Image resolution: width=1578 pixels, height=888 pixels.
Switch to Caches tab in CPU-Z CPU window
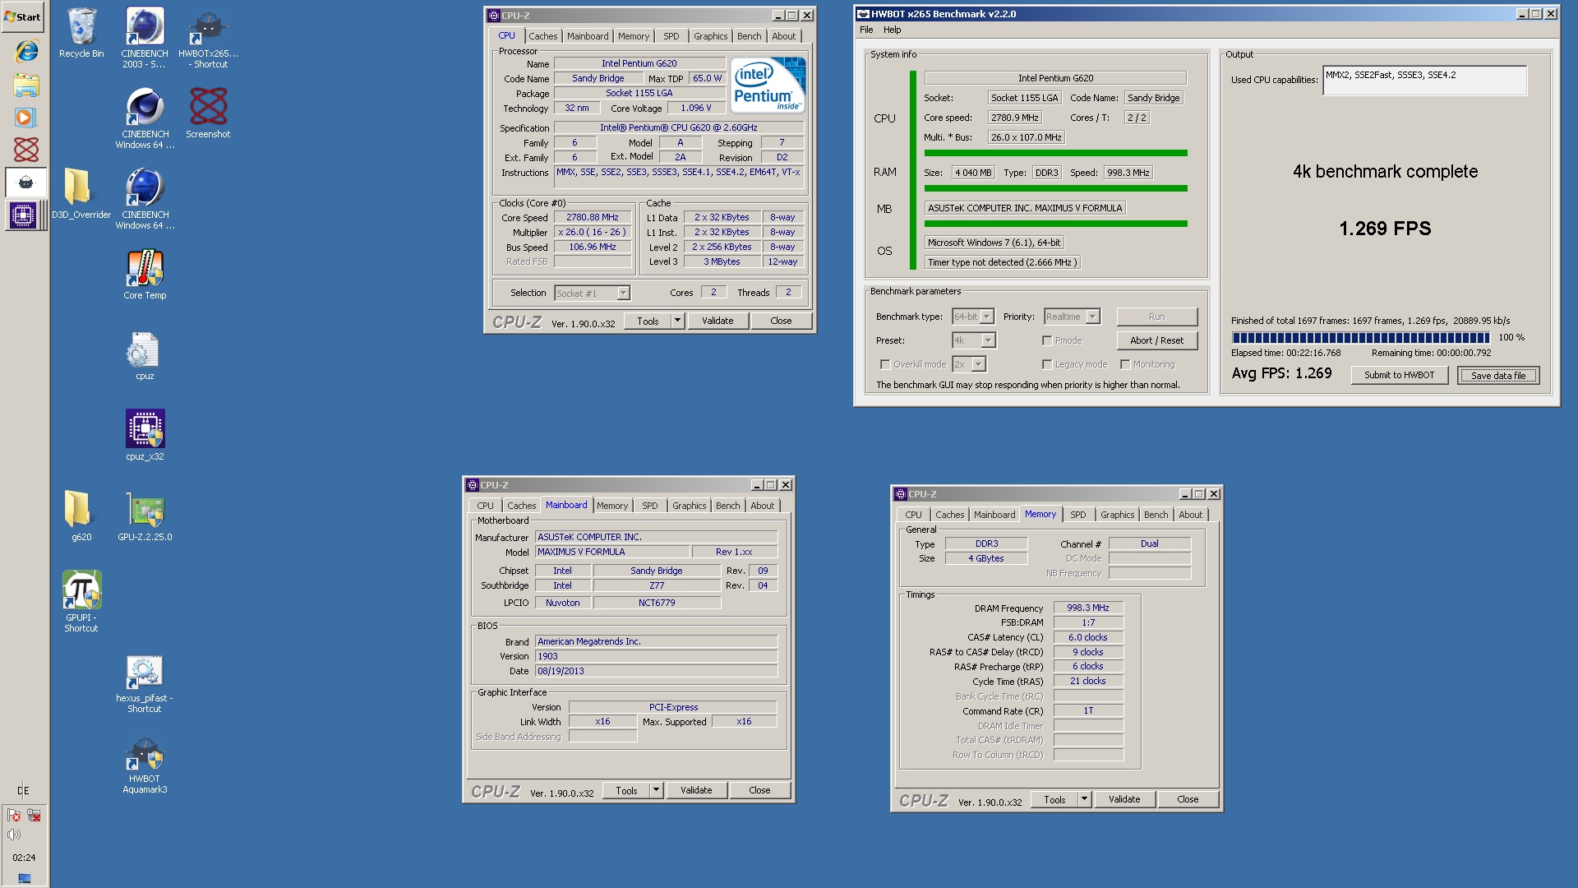(542, 36)
